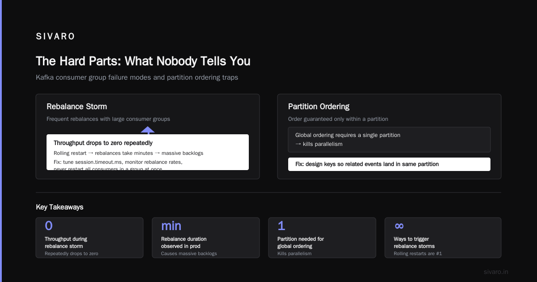Select heading "The Hard Parts: What Nobody Tells You"
The image size is (537, 282).
pyautogui.click(x=143, y=61)
